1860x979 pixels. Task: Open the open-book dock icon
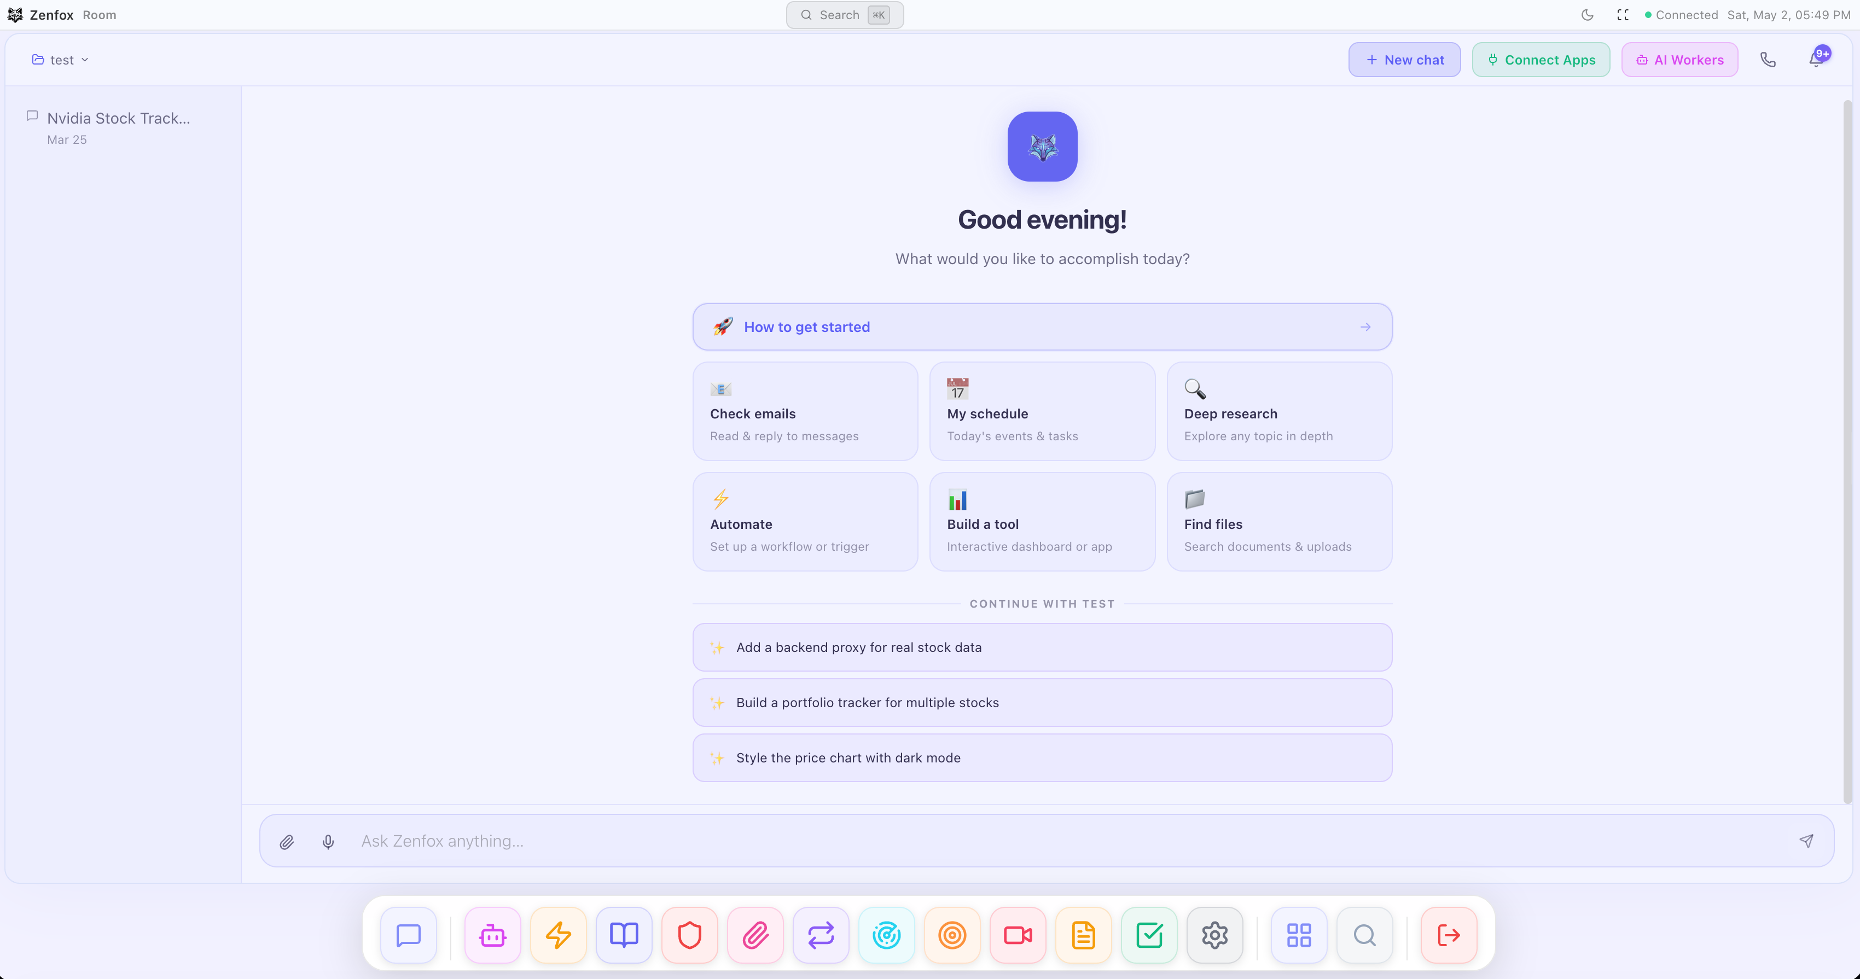click(x=624, y=935)
